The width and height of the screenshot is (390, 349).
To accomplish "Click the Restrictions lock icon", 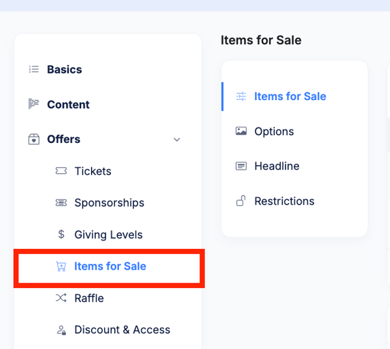I will click(240, 201).
